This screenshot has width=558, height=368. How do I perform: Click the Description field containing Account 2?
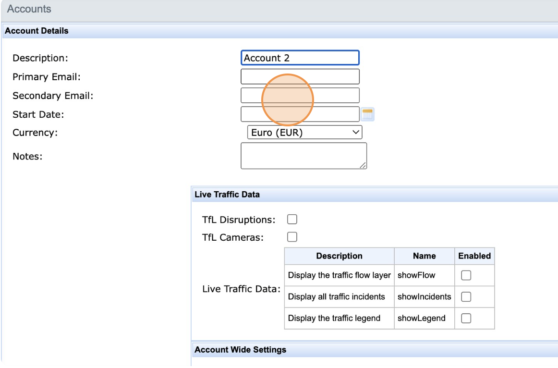(x=300, y=58)
